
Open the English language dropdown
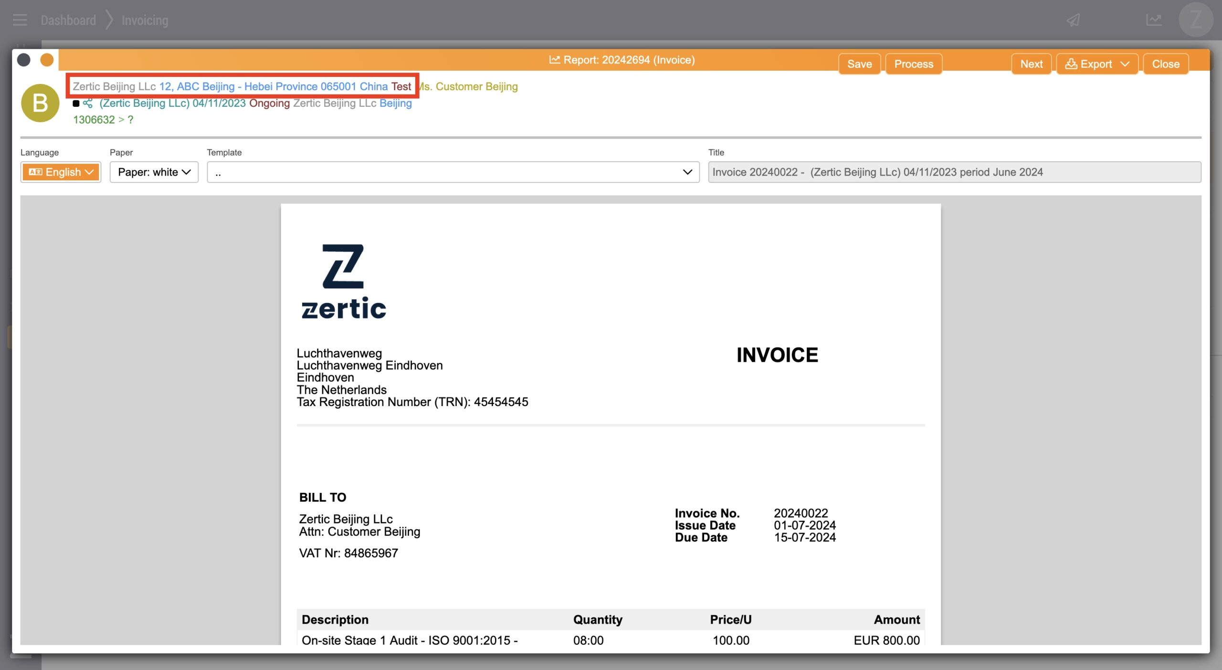point(61,172)
